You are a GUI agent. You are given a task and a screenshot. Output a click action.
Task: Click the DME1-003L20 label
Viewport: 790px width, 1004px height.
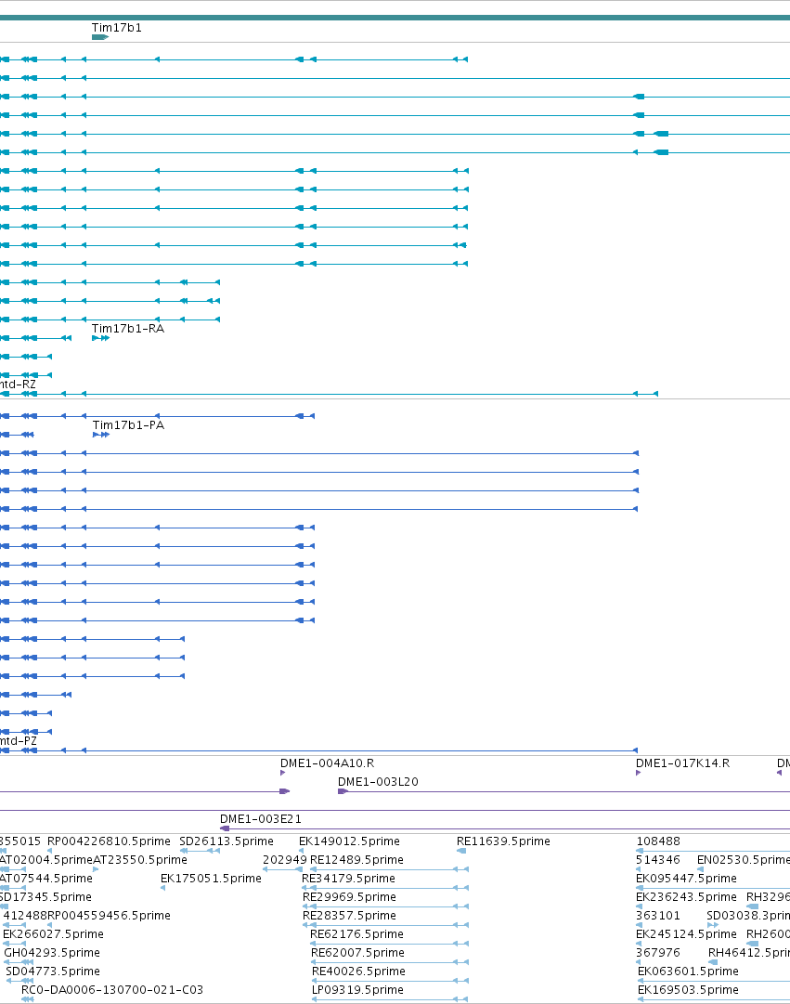[x=378, y=782]
